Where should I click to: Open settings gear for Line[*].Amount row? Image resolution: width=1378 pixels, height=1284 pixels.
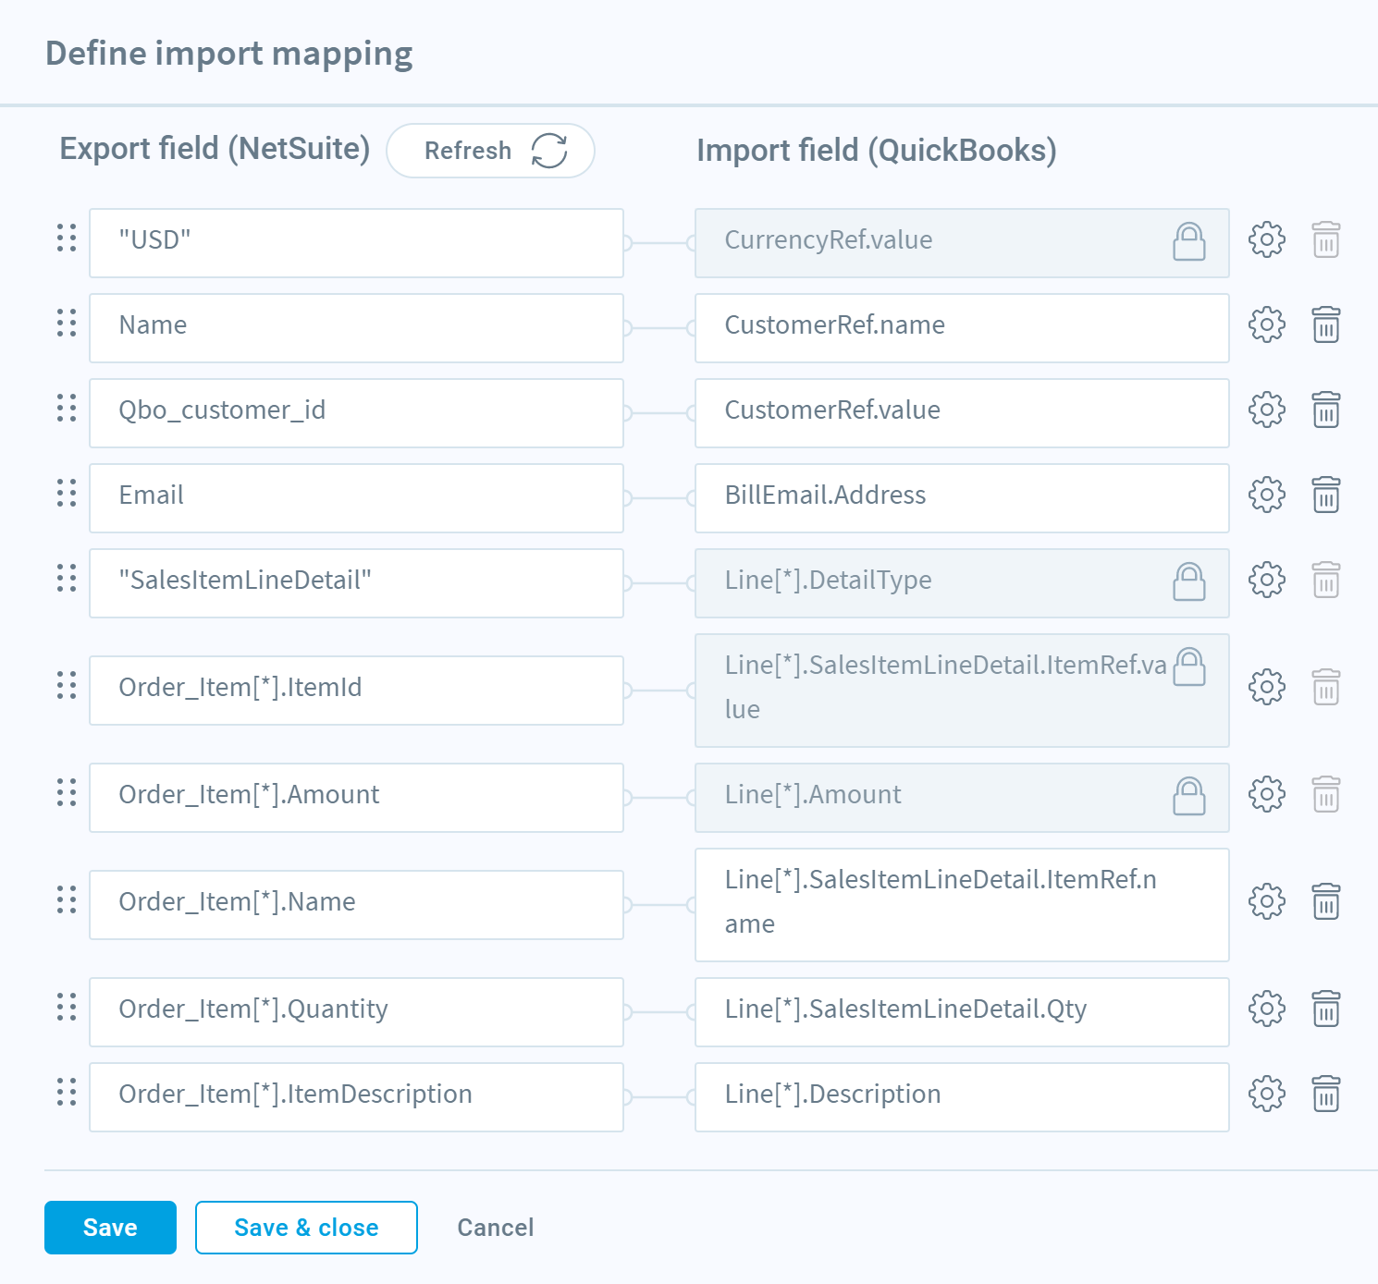1266,795
